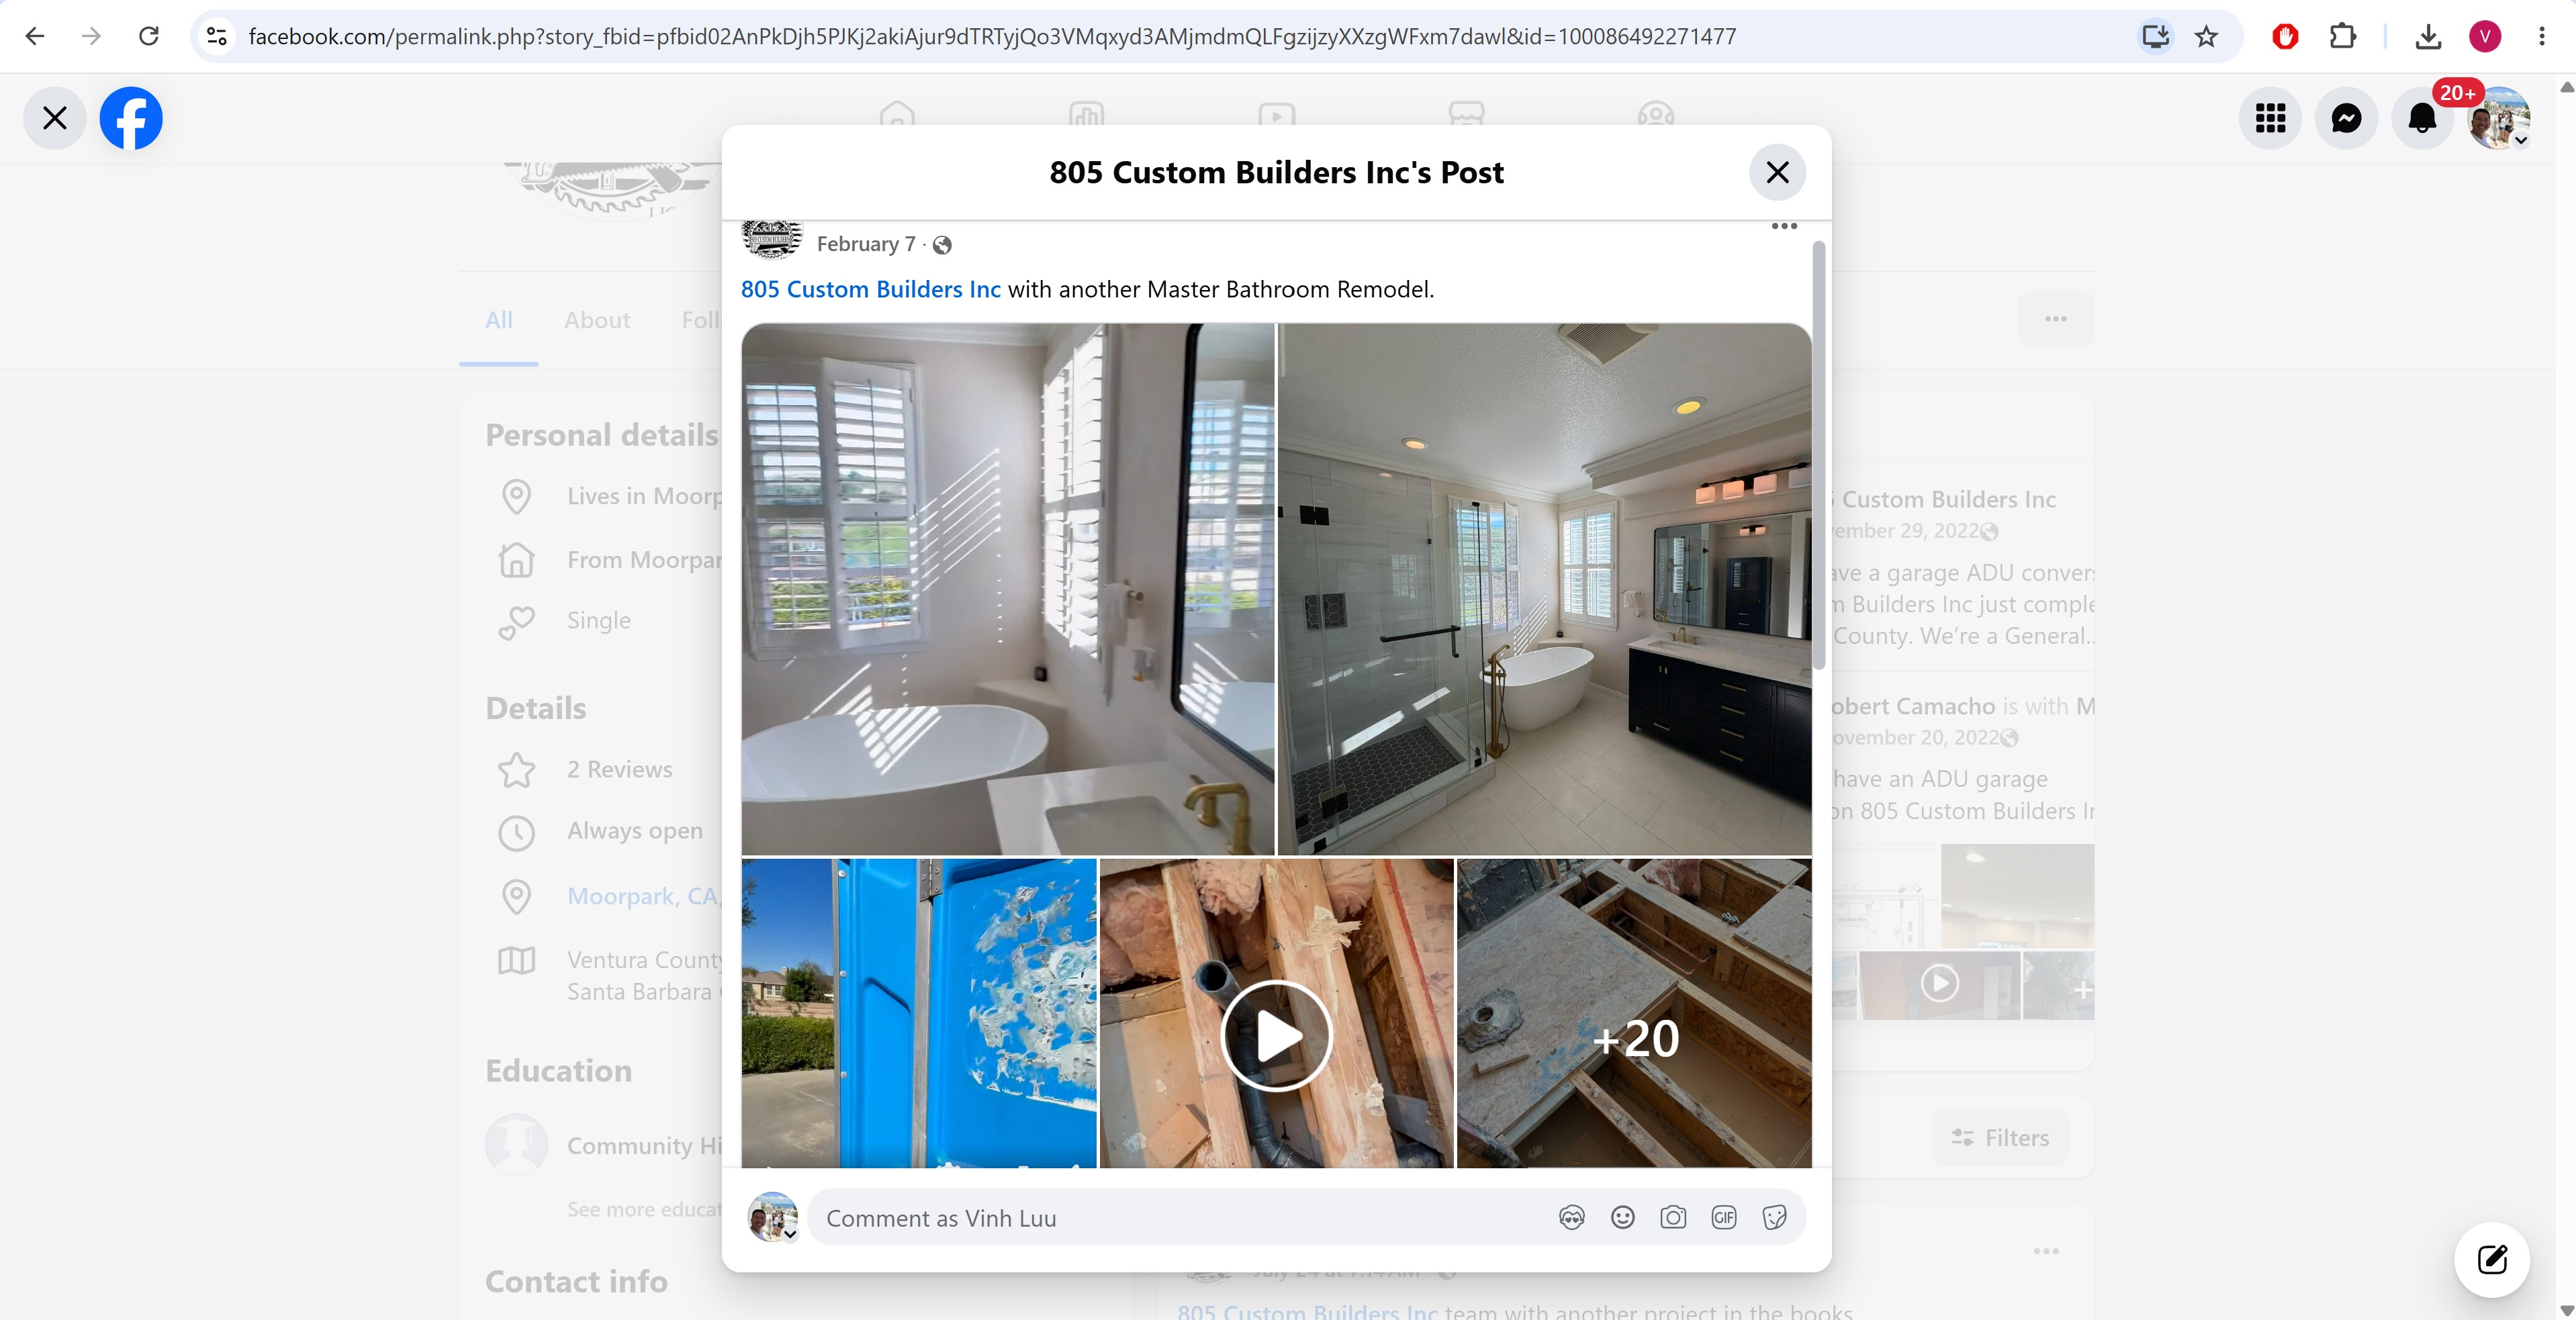This screenshot has width=2576, height=1320.
Task: Open the bathtub and shutters photo
Action: pyautogui.click(x=1008, y=589)
